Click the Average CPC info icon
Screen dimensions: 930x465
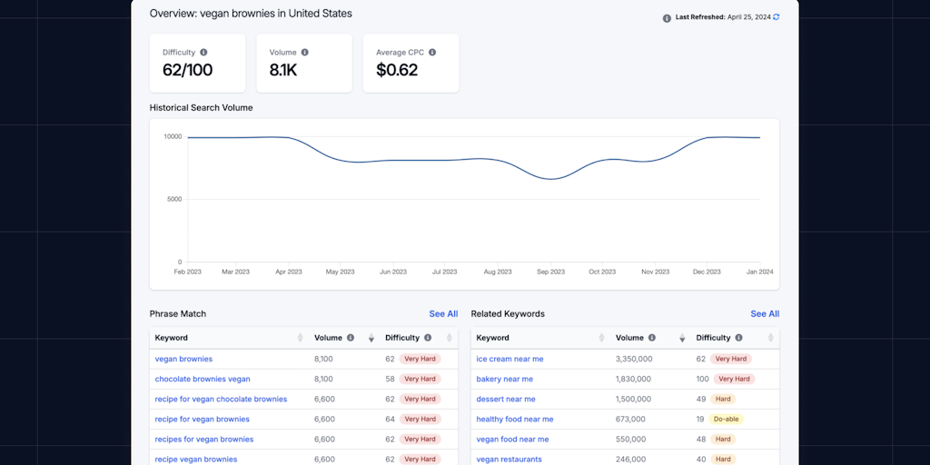pyautogui.click(x=427, y=53)
